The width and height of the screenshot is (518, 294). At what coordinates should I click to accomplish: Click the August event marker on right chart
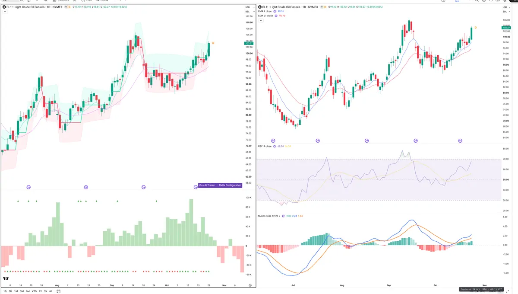[x=366, y=141]
